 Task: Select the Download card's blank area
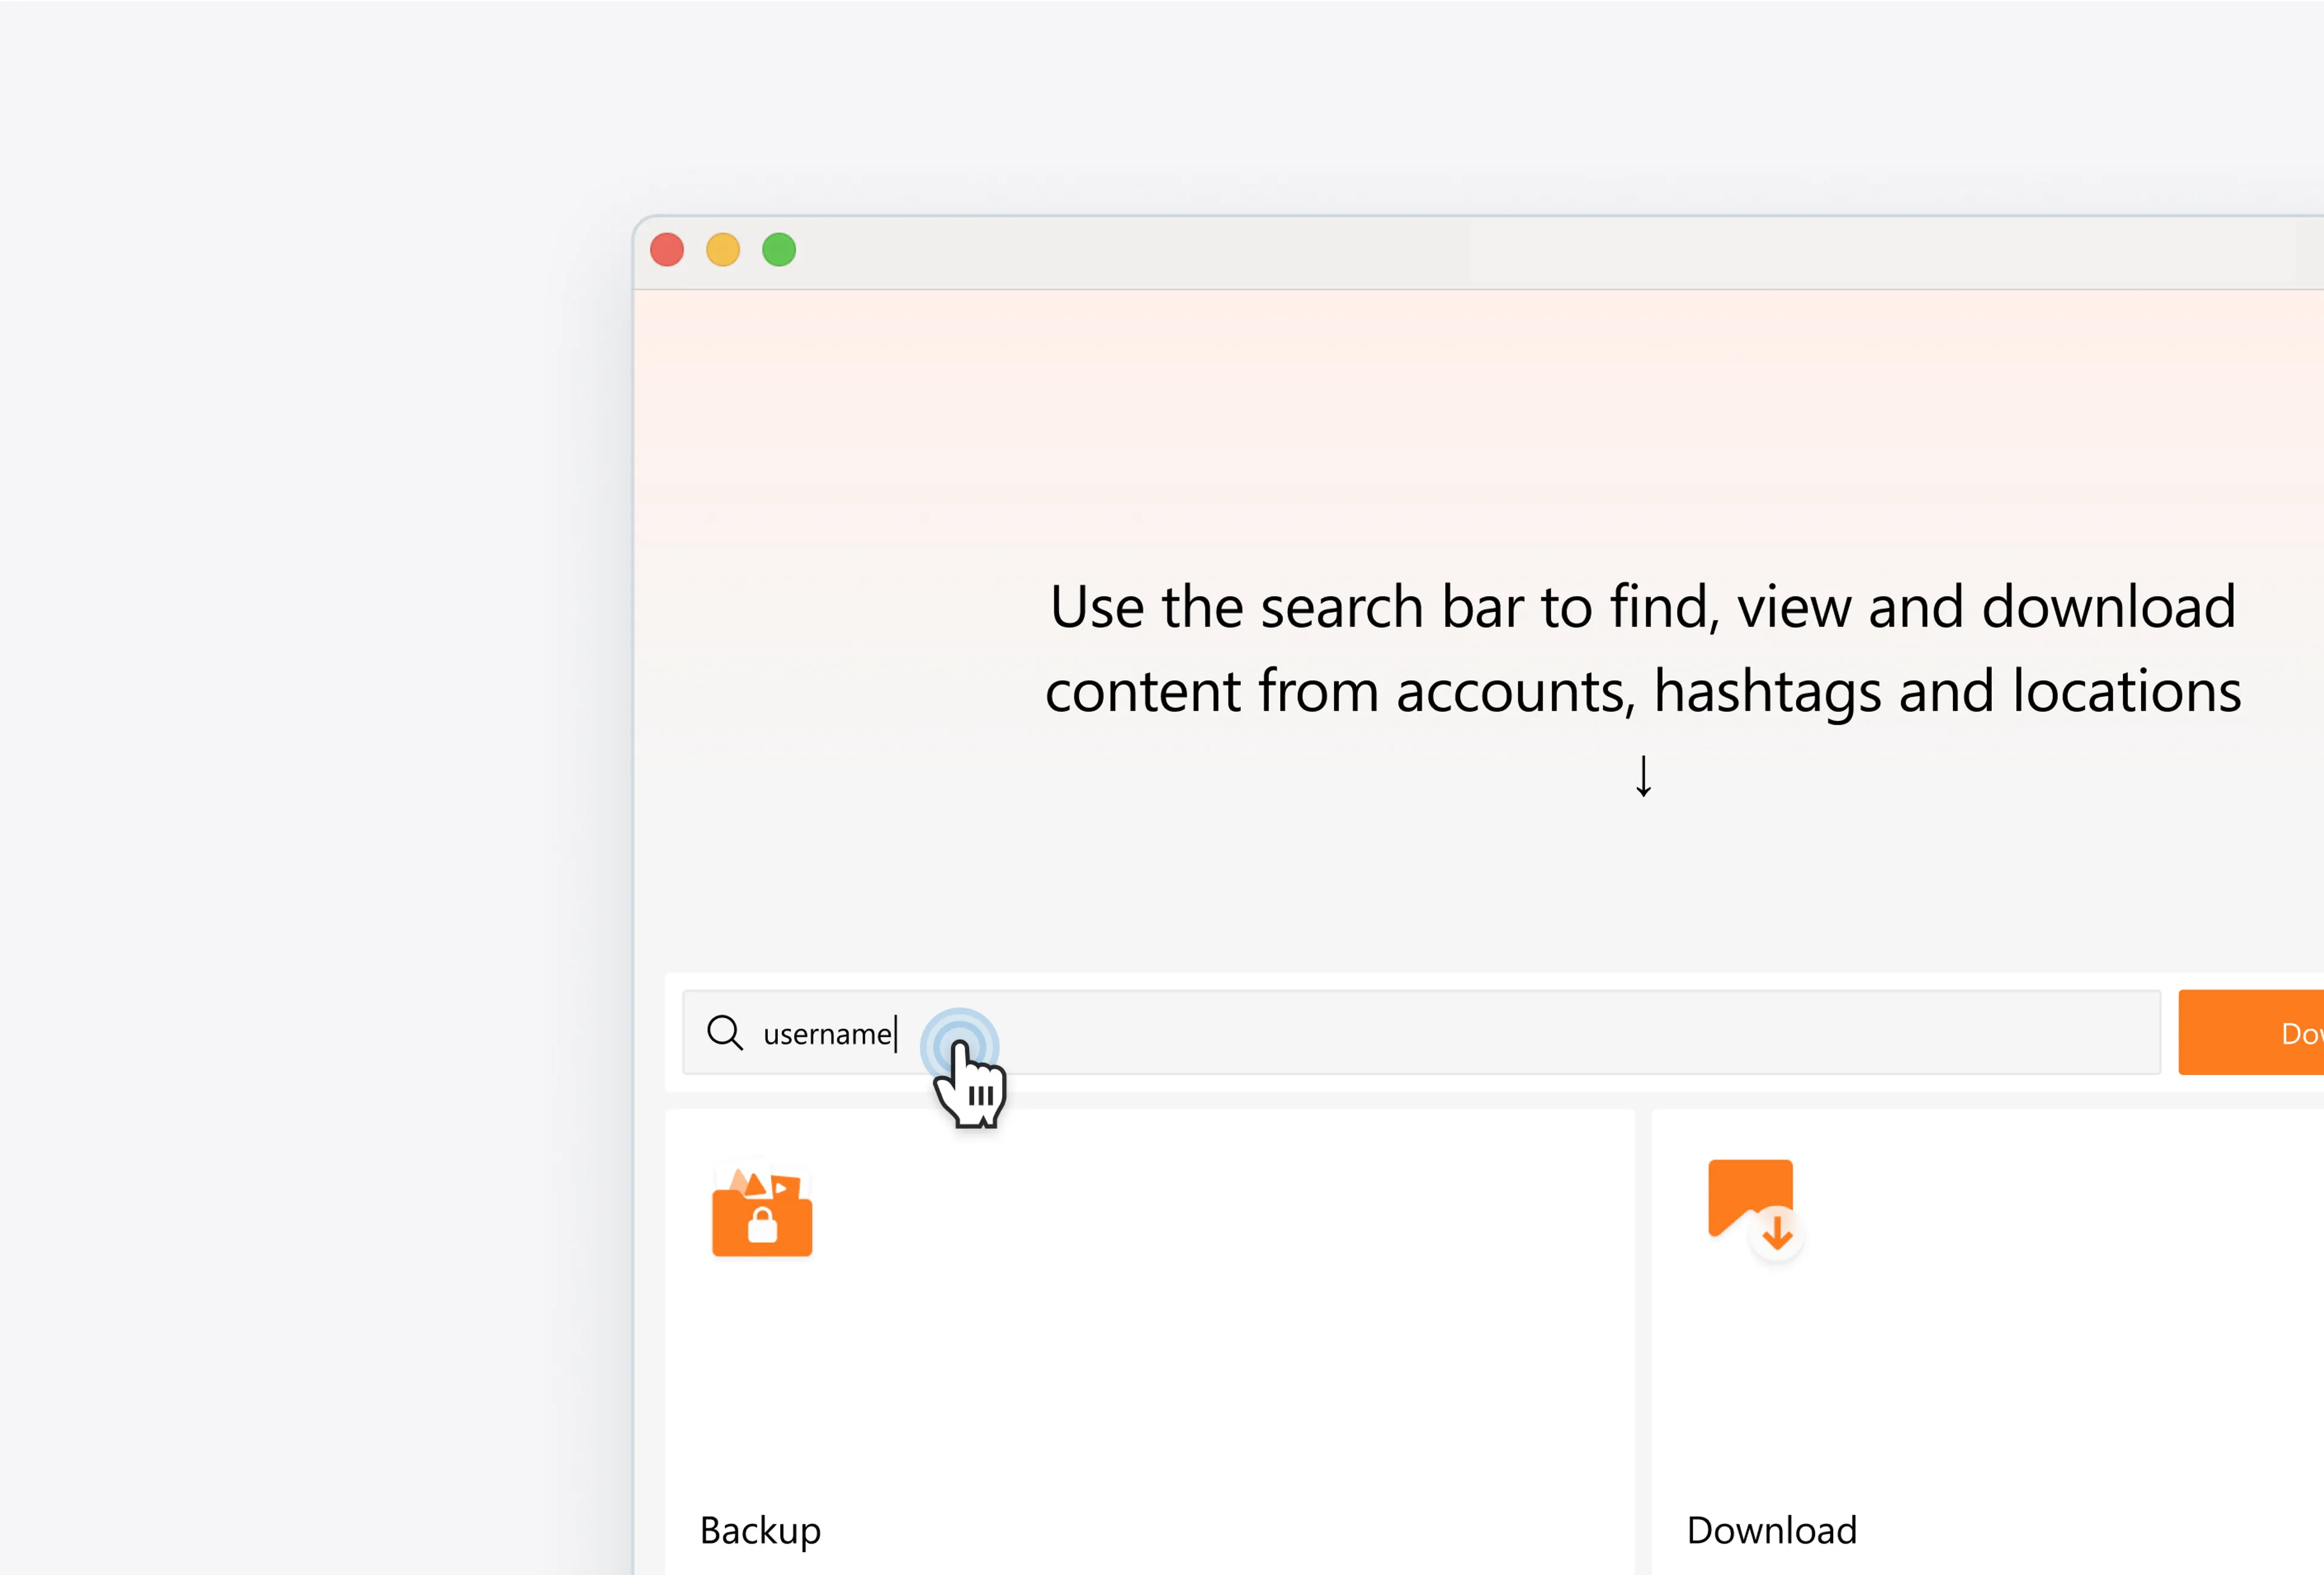[x=2050, y=1350]
